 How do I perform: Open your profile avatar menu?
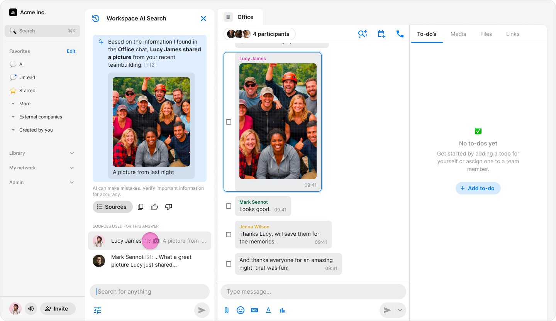coord(15,309)
